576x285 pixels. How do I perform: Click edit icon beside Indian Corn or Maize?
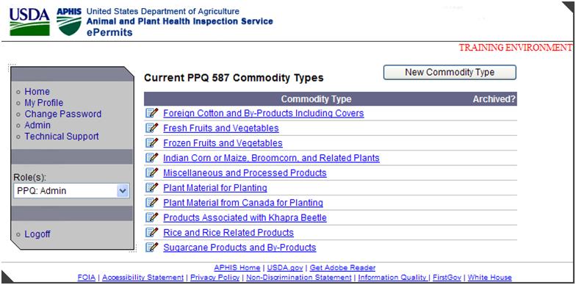151,157
